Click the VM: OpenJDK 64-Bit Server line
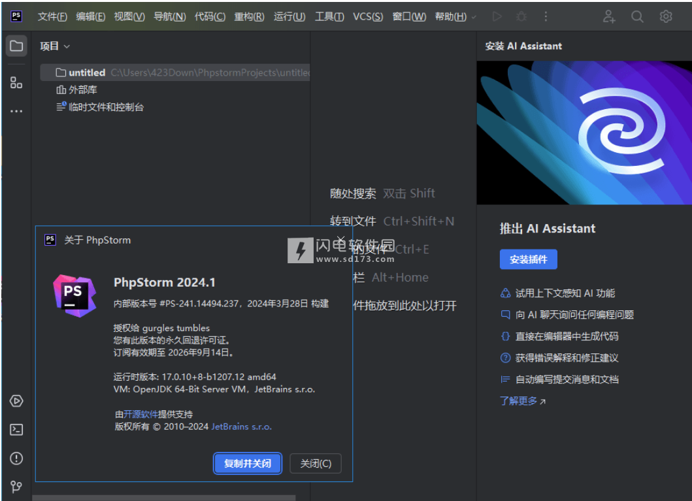The width and height of the screenshot is (692, 501). [x=214, y=389]
